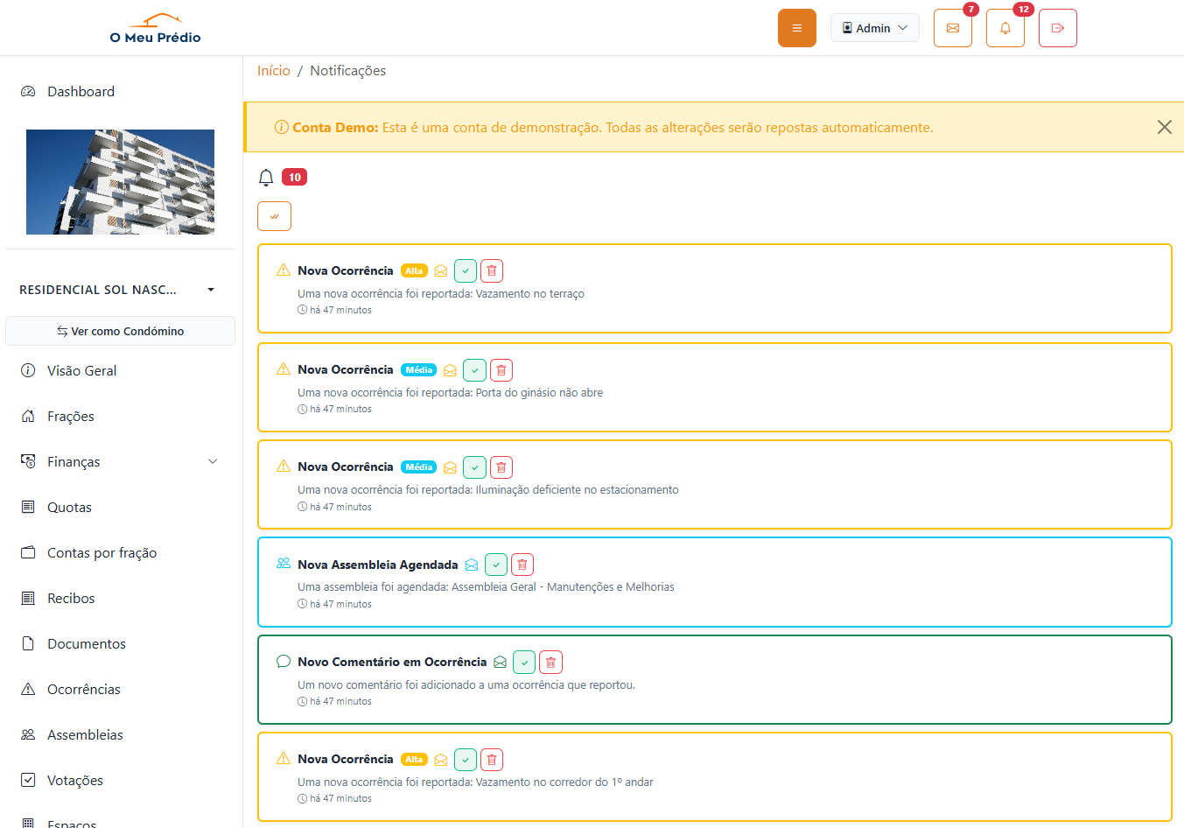Navigate to Início via the breadcrumb link
Screen dimensions: 1184x828
273,70
